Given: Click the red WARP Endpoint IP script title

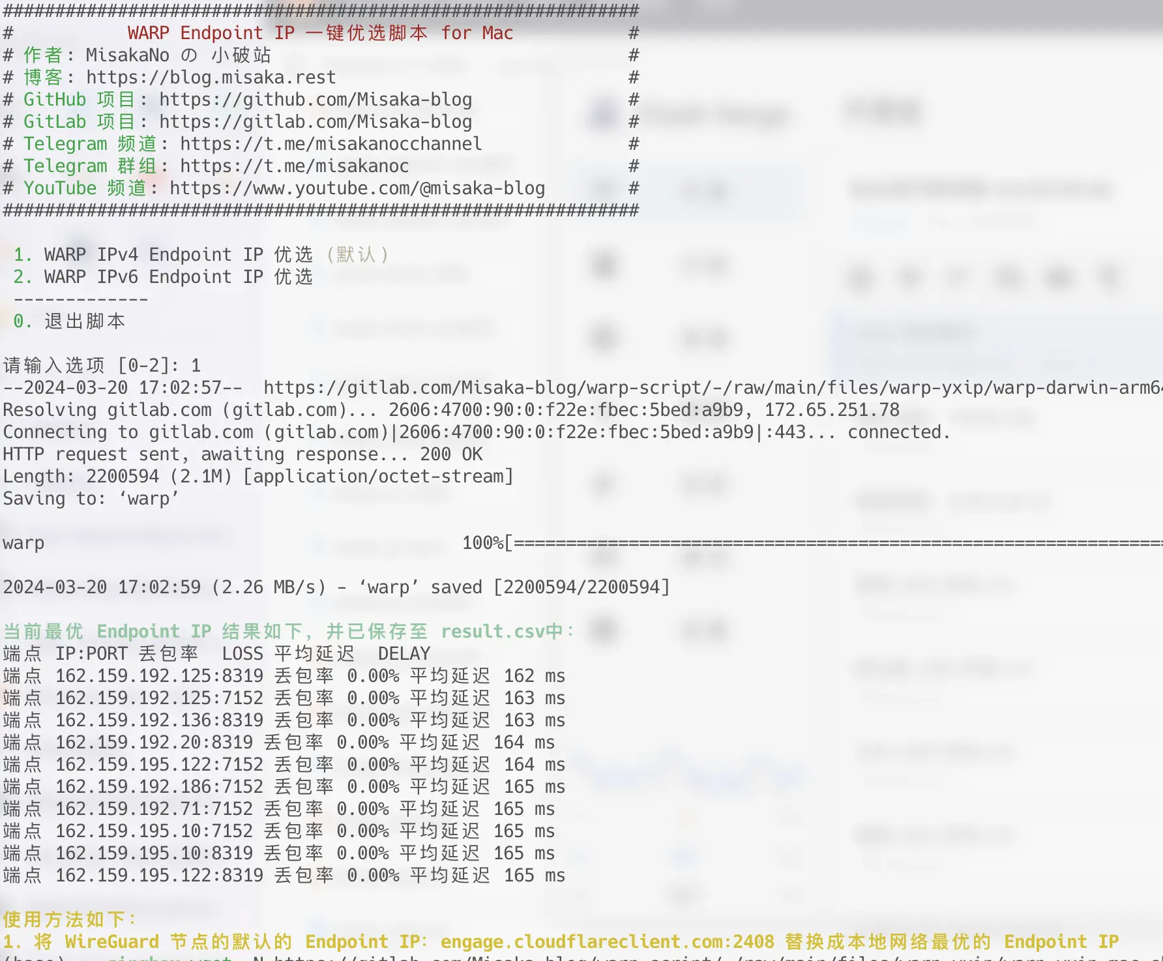Looking at the screenshot, I should click(x=319, y=33).
